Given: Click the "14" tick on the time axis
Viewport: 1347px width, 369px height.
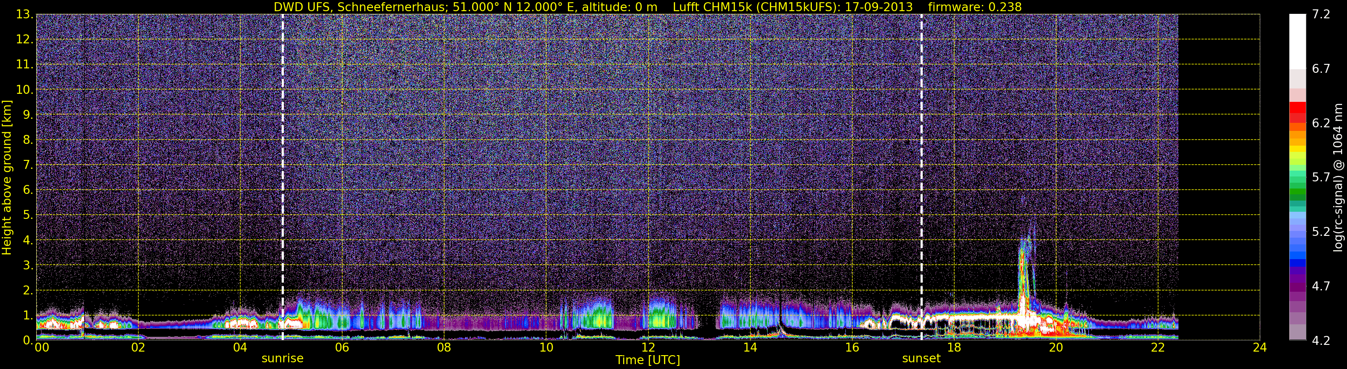Looking at the screenshot, I should 750,348.
